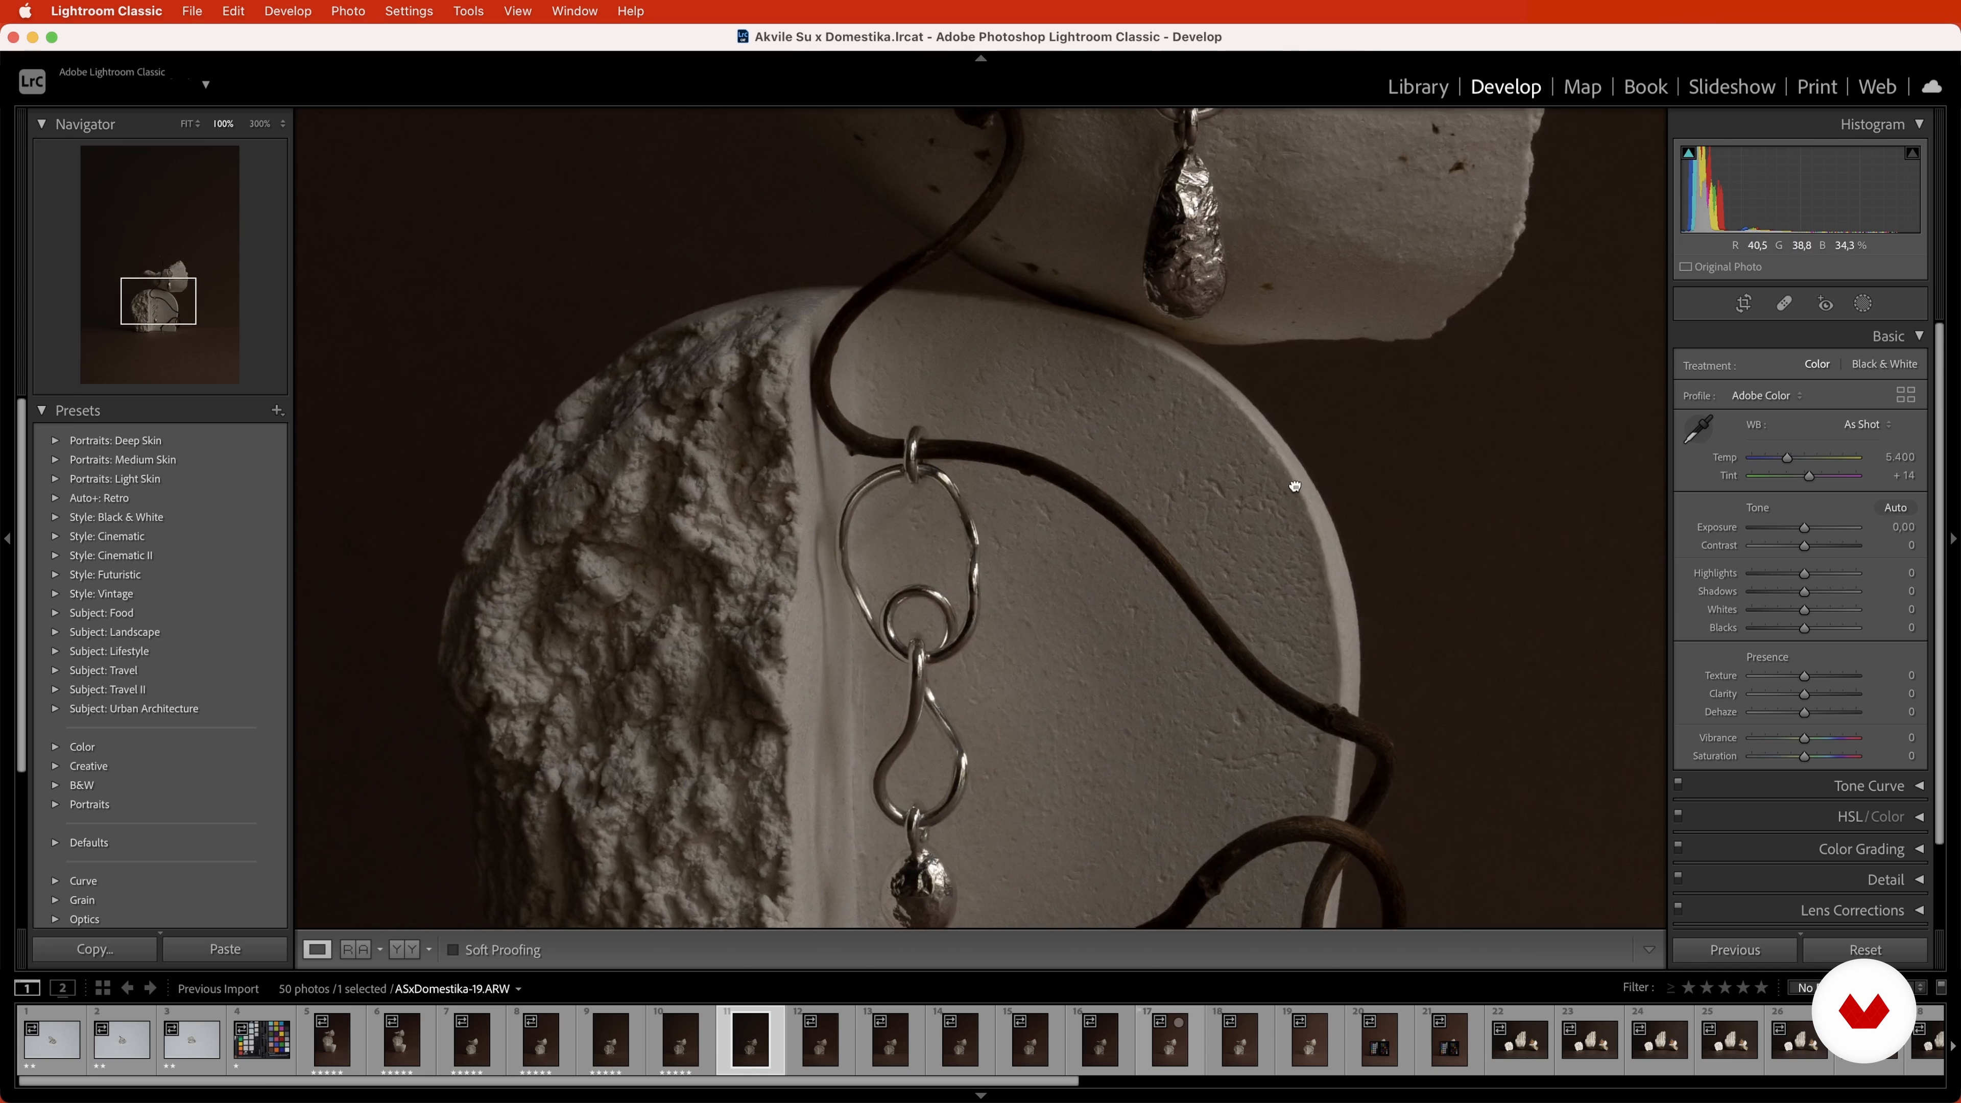Image resolution: width=1961 pixels, height=1103 pixels.
Task: Click the Auto tone button
Action: [x=1896, y=508]
